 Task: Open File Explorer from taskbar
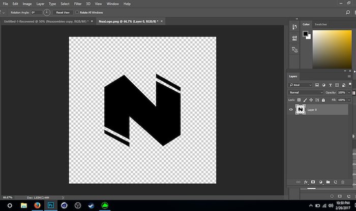[23, 205]
